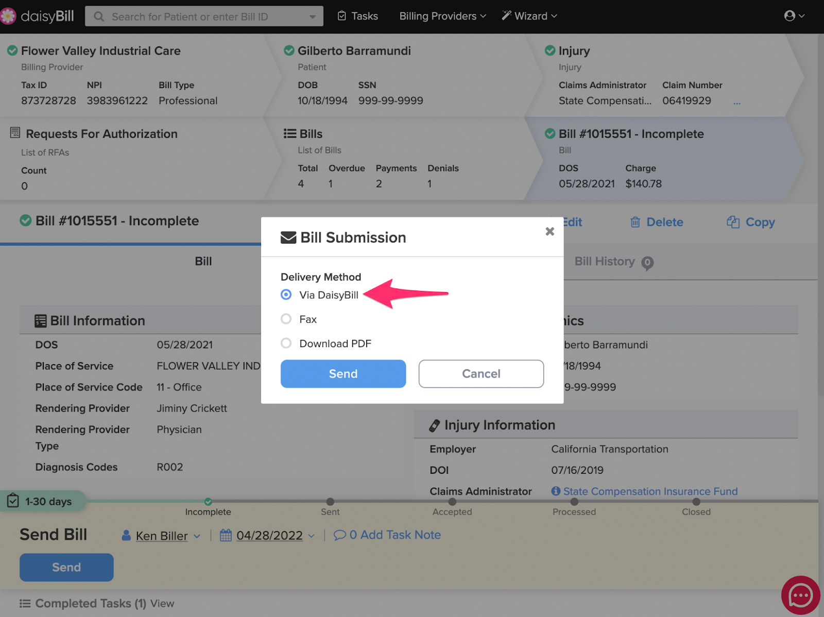
Task: Click the diagnosis code R002
Action: [x=170, y=467]
